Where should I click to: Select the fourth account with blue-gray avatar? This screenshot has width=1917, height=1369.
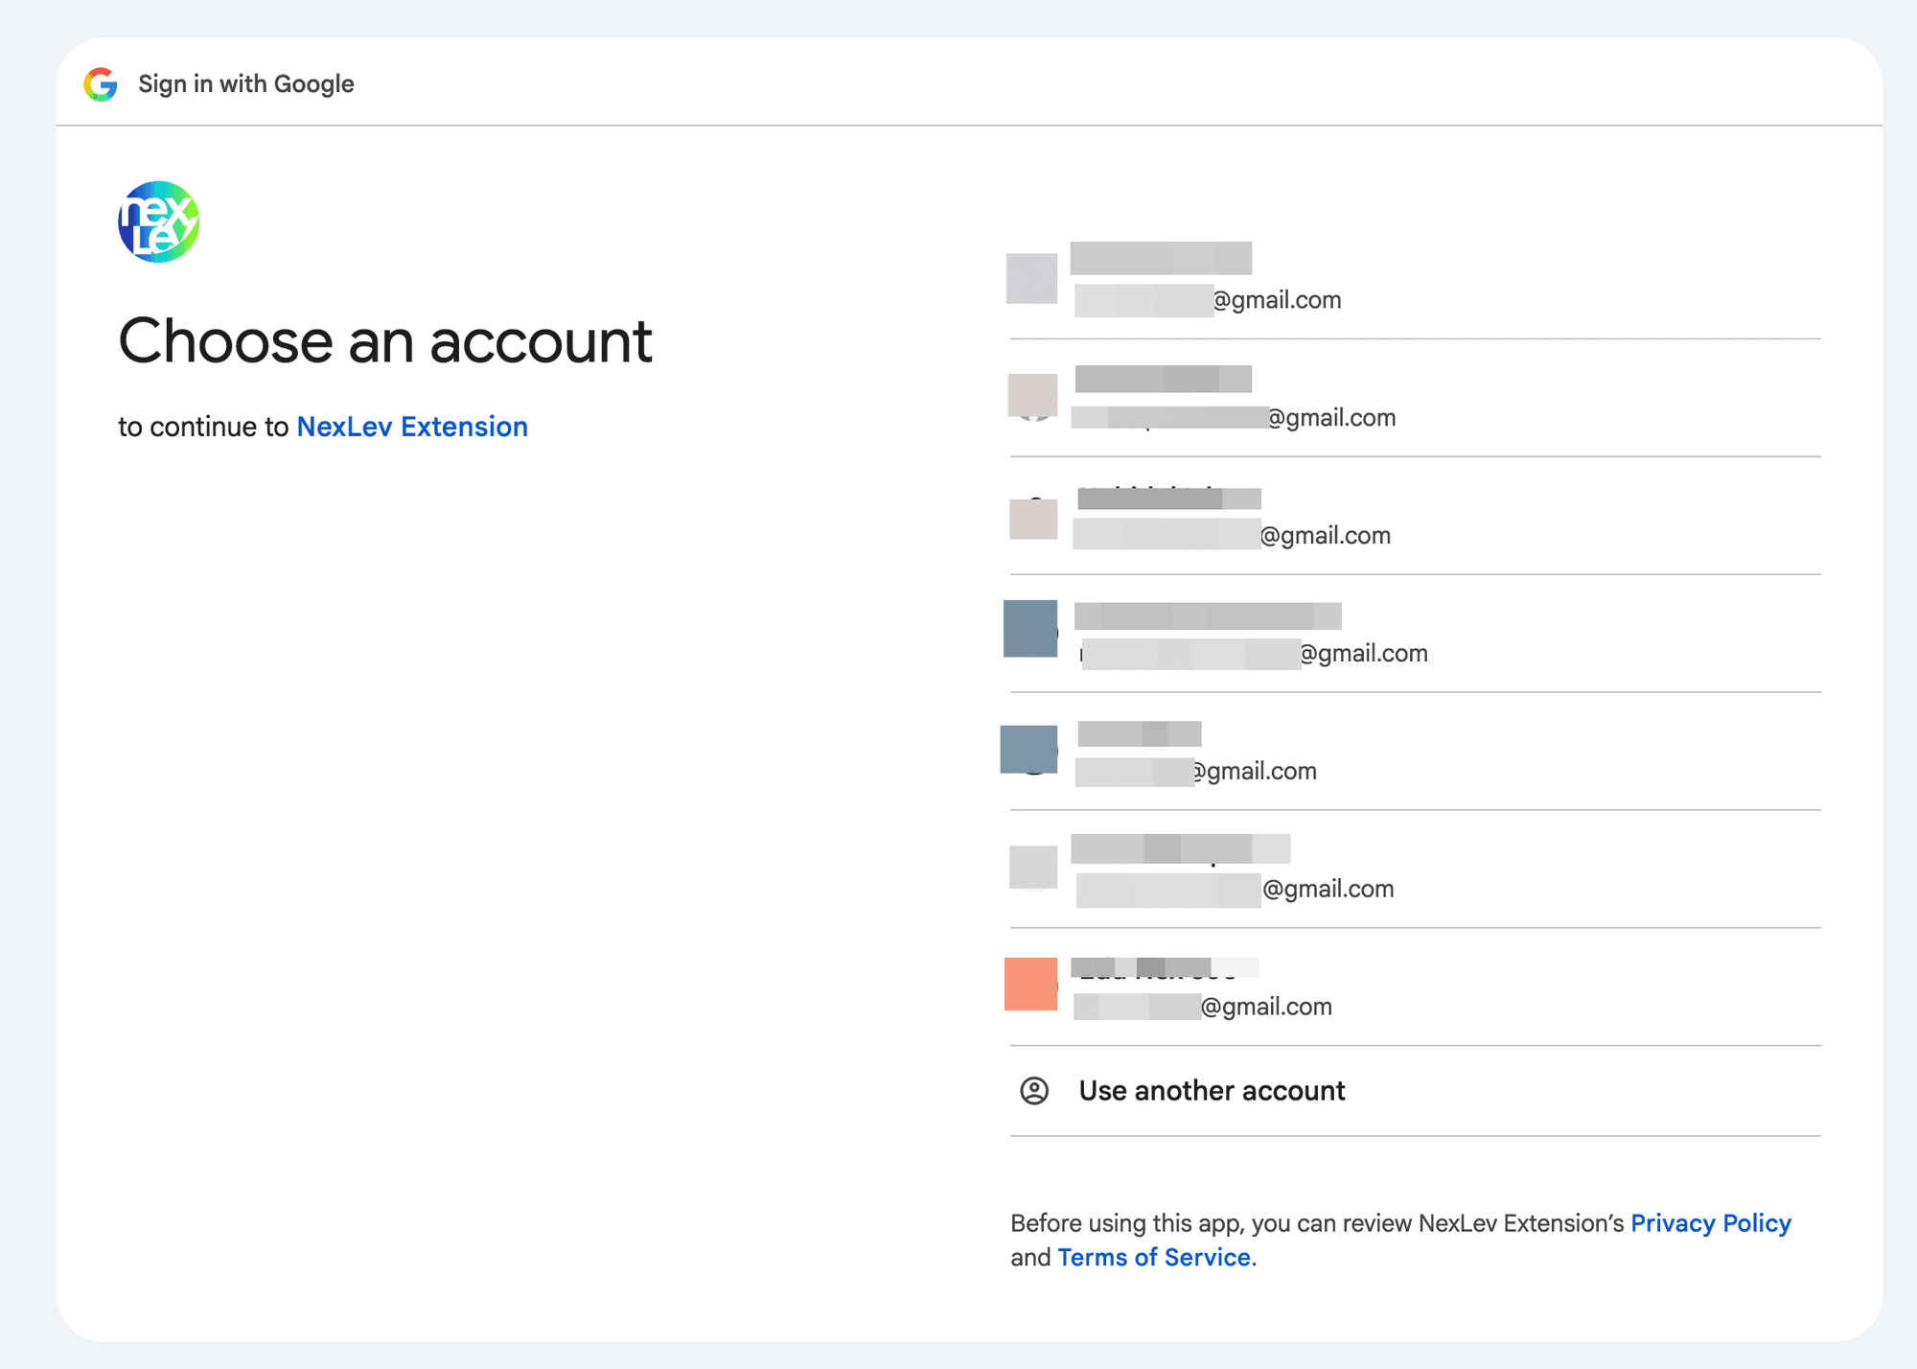(1416, 634)
